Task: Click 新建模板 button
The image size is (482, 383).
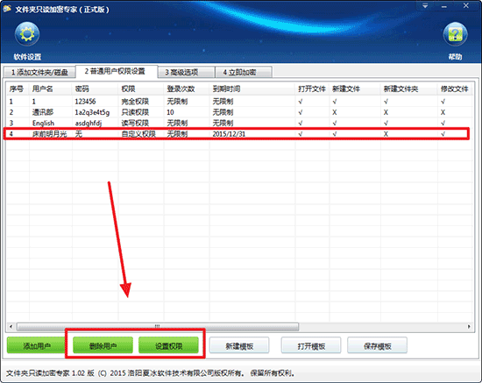Action: 239,346
